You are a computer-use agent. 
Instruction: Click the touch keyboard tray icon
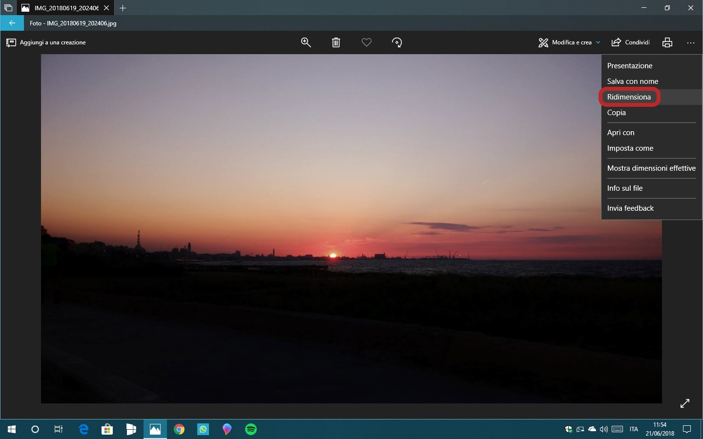[617, 429]
